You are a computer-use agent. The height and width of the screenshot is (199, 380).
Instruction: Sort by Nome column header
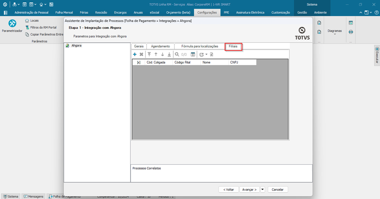214,62
